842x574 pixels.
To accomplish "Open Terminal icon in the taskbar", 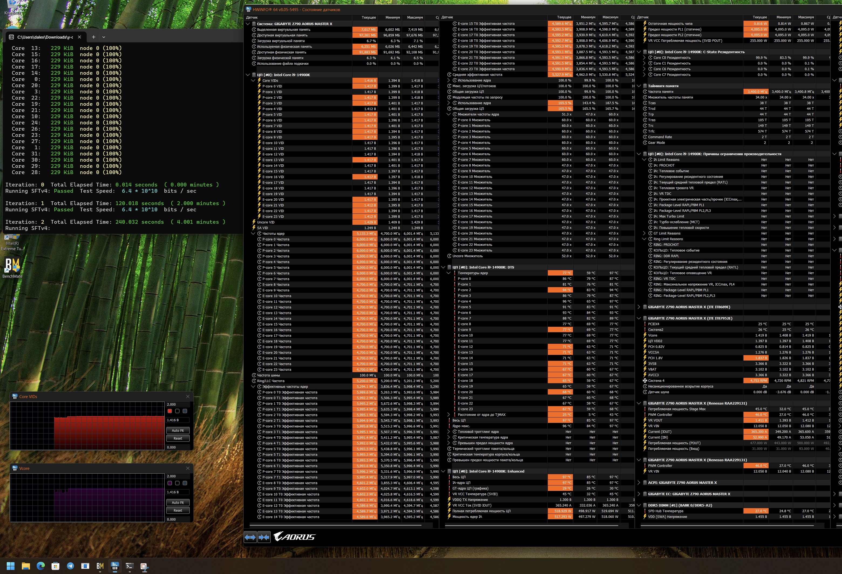I will click(x=130, y=566).
